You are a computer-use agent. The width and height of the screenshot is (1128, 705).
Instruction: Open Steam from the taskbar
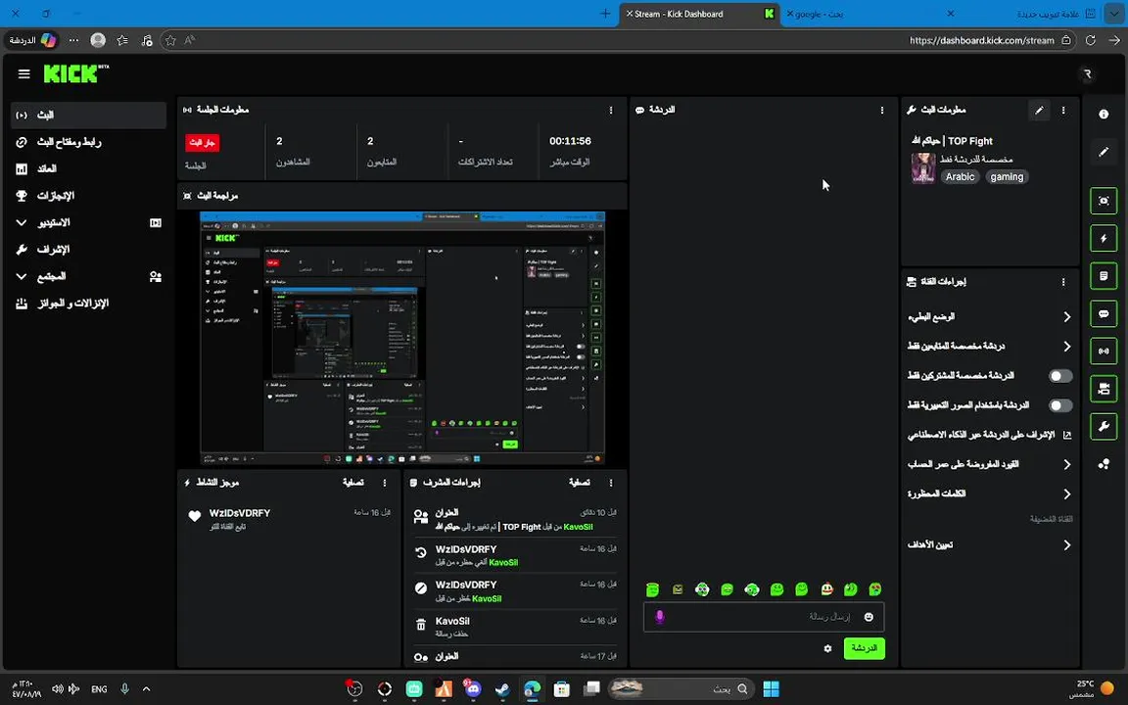tap(502, 689)
